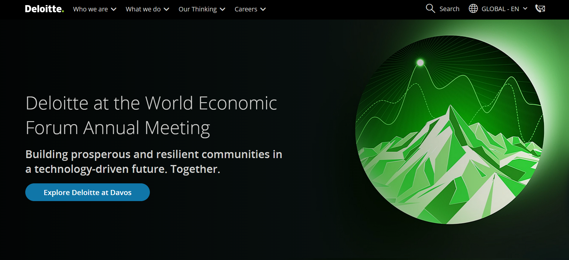Click the Search label
The height and width of the screenshot is (260, 569).
[x=449, y=9]
